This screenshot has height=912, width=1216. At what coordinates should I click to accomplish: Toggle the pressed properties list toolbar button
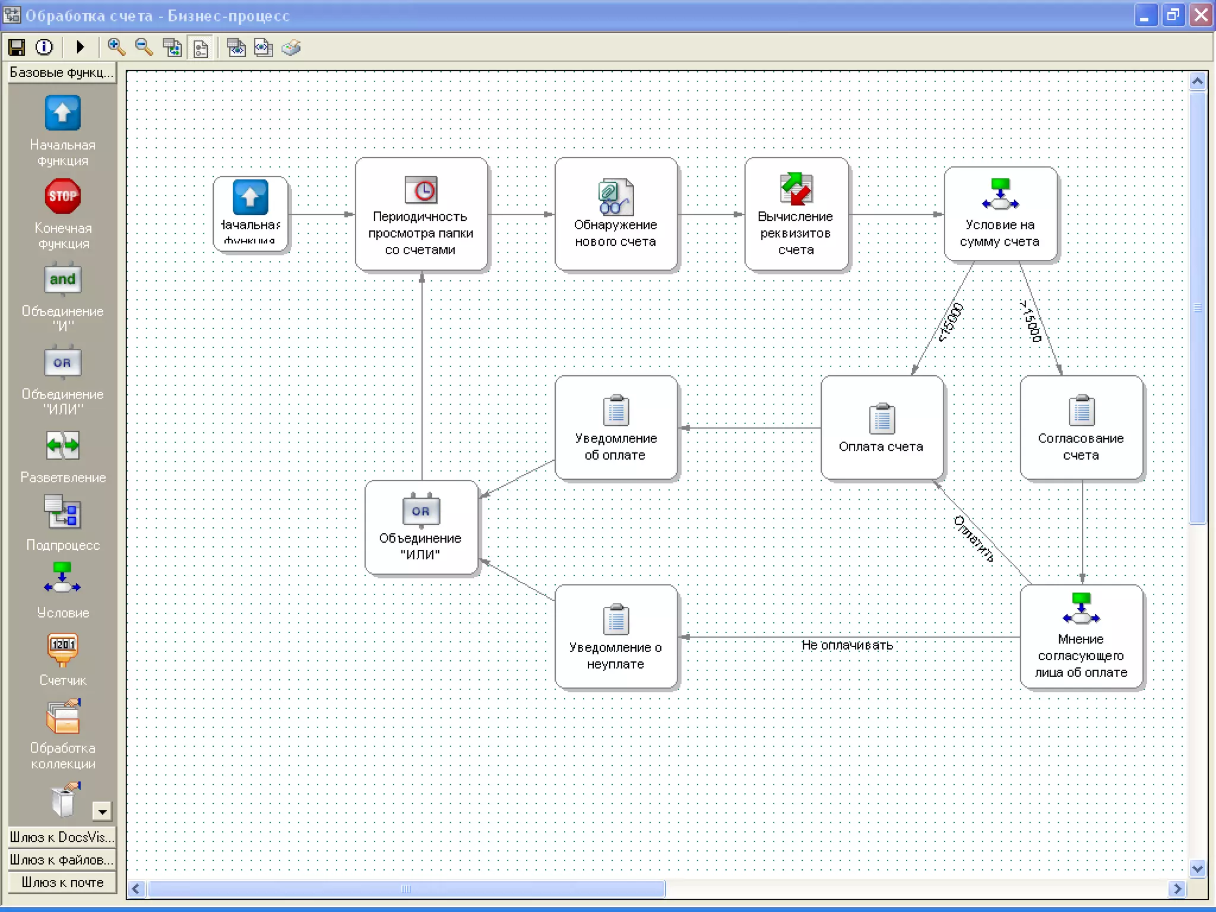click(201, 48)
